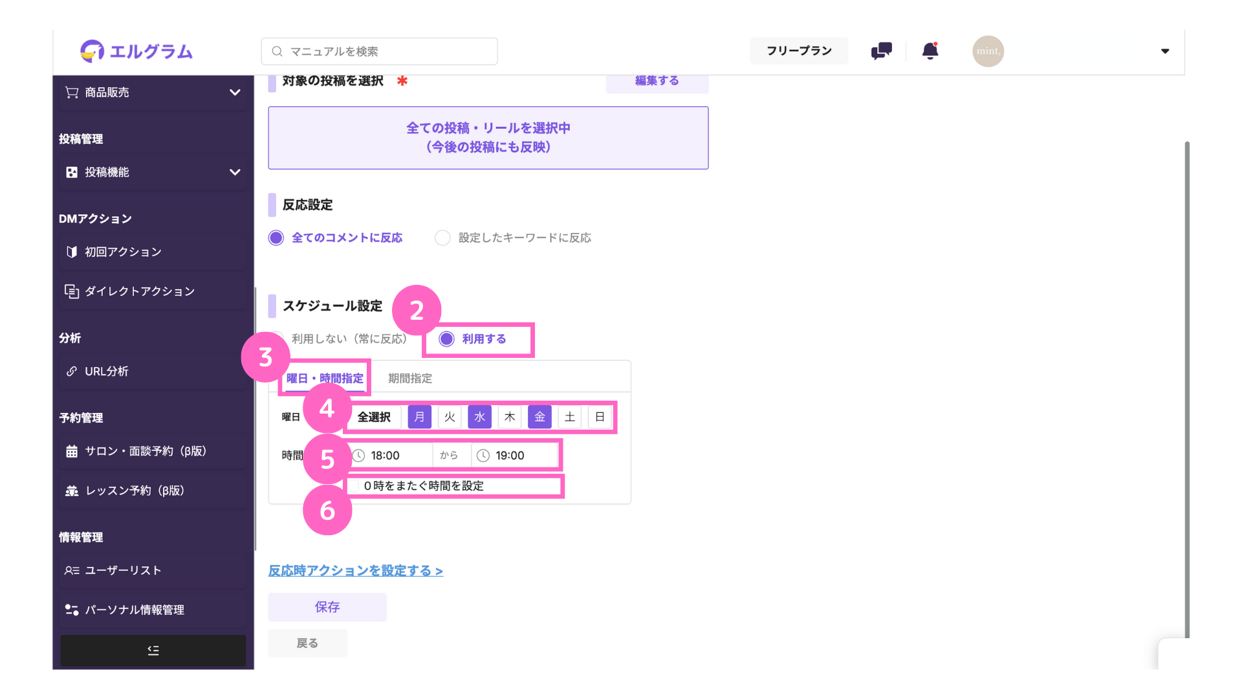Check ０時をまたぐ時間を設定 checkbox
The height and width of the screenshot is (699, 1242).
354,486
